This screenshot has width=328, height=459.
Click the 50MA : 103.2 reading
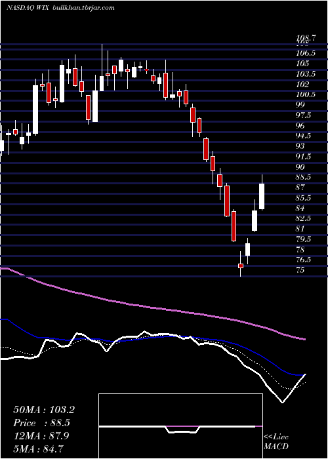coord(44,410)
